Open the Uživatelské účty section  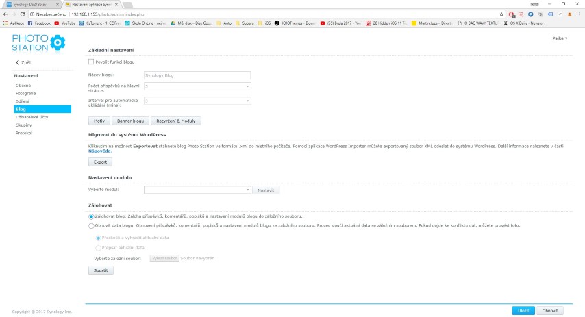click(32, 117)
